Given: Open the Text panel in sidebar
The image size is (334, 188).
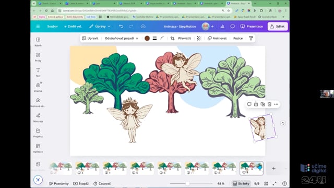Looking at the screenshot, I should [38, 72].
